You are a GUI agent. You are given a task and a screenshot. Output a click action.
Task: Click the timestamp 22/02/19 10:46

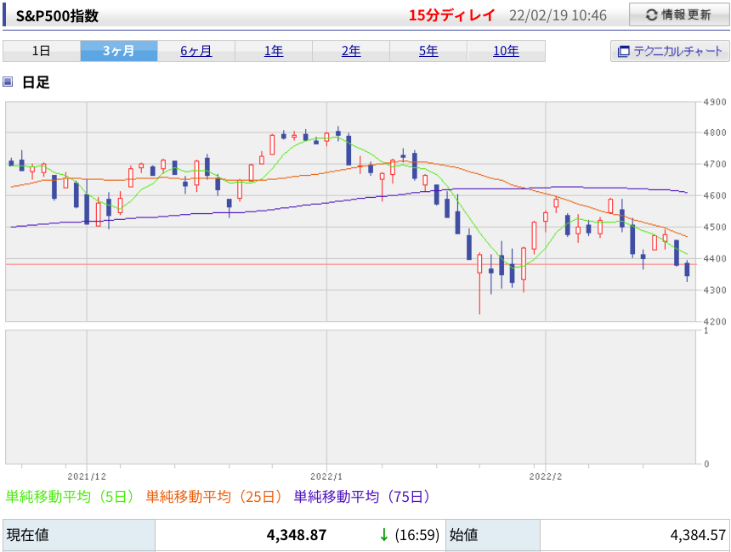coord(558,16)
